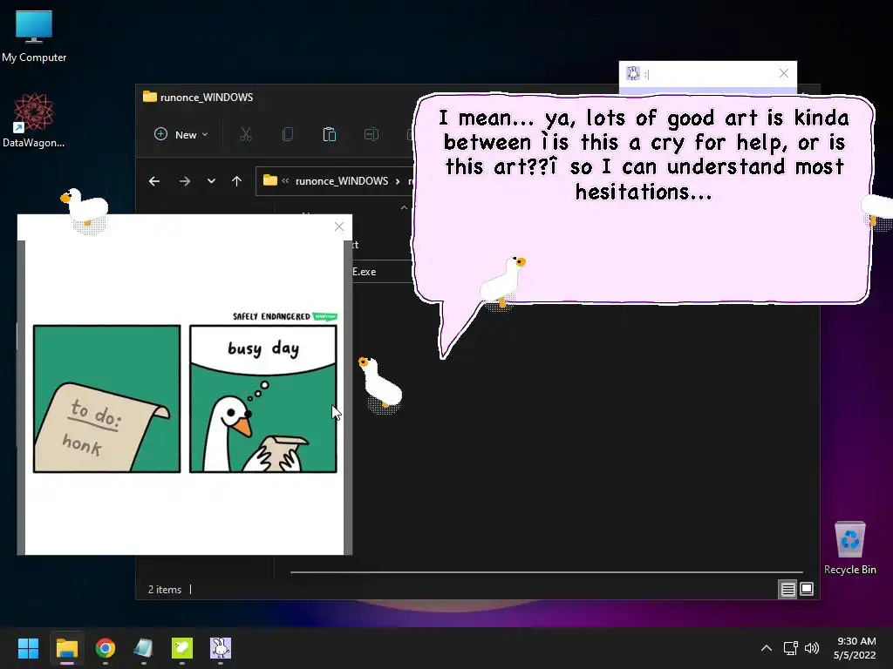
Task: Switch to large icons view in Explorer
Action: [807, 590]
